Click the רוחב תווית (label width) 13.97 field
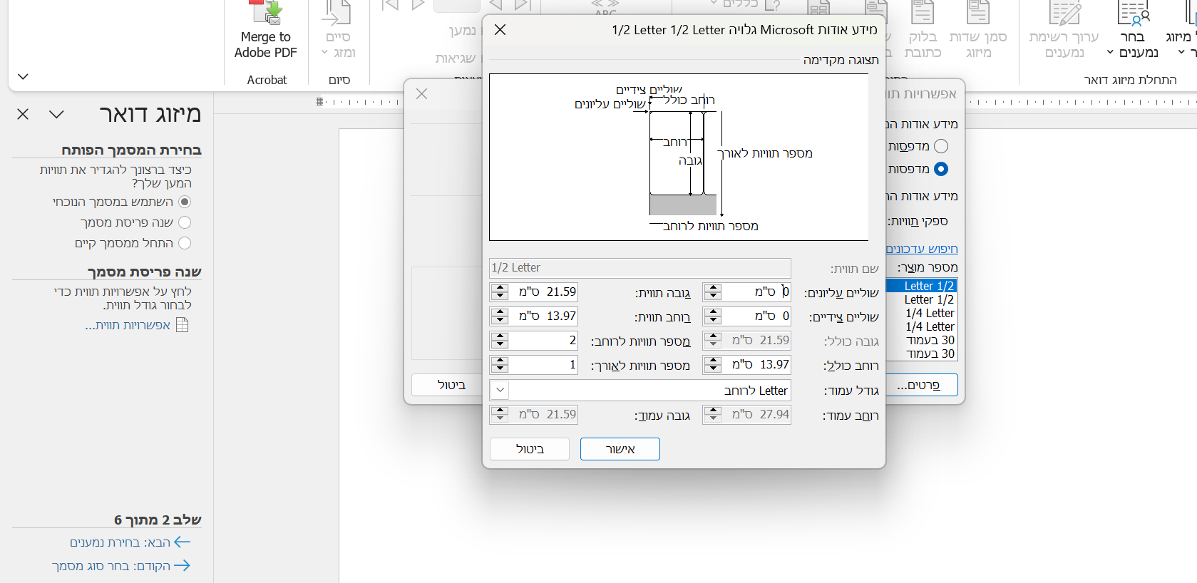This screenshot has height=583, width=1197. (x=543, y=316)
